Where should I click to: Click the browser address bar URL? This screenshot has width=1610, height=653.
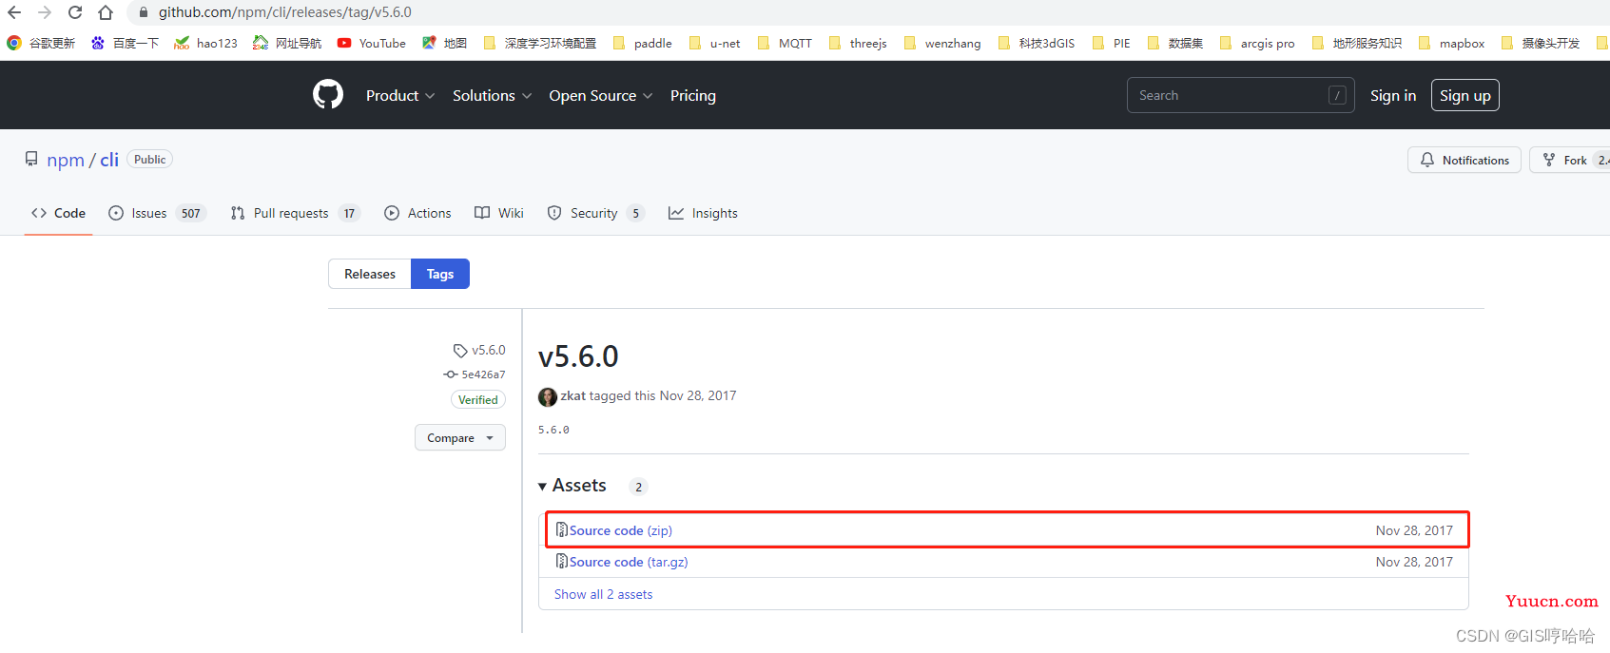pos(285,12)
